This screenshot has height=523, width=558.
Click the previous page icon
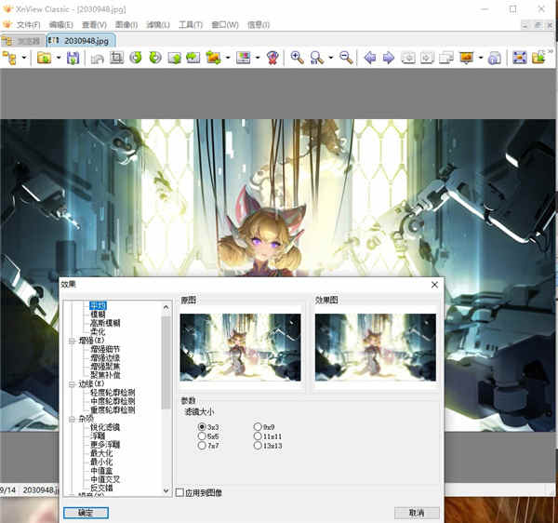(408, 58)
